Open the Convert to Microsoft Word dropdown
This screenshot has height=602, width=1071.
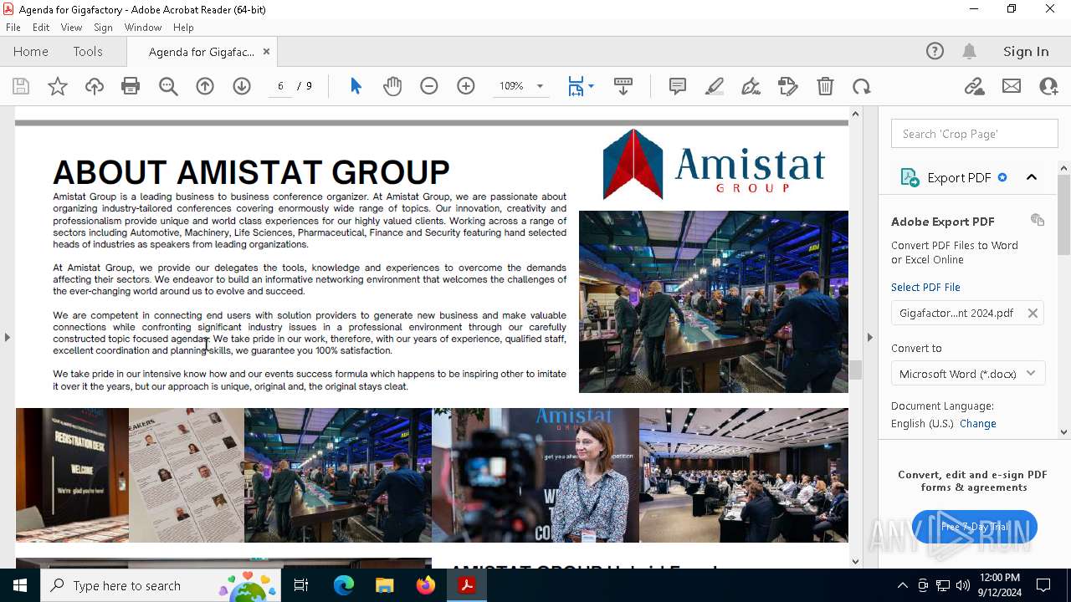pos(967,374)
